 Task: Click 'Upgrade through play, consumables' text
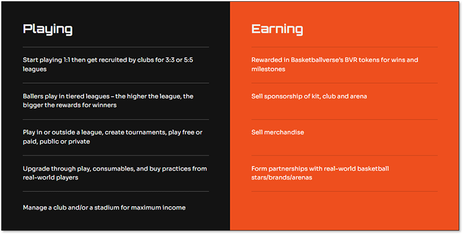[115, 173]
